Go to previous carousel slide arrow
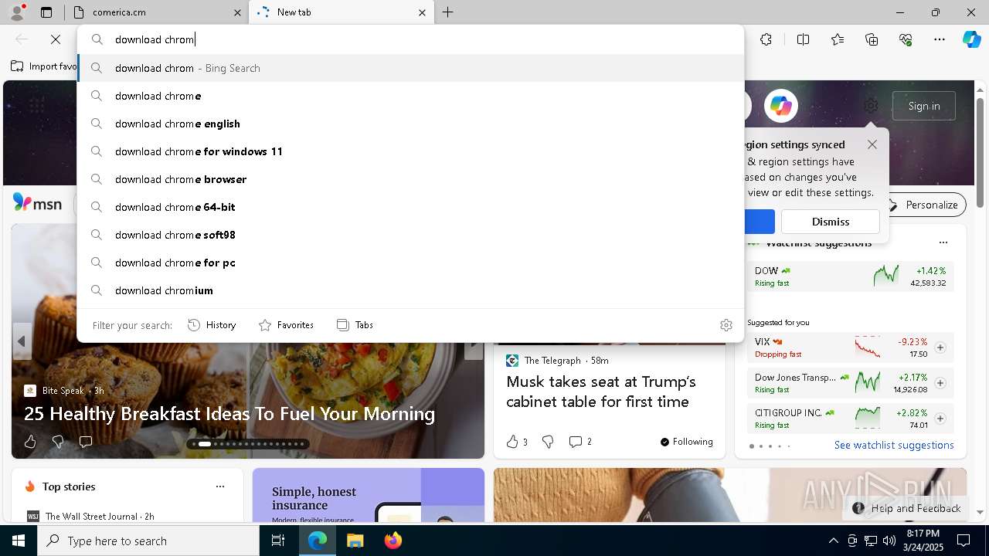 [x=22, y=341]
